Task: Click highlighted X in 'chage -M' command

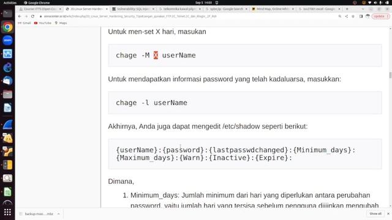Action: click(156, 55)
